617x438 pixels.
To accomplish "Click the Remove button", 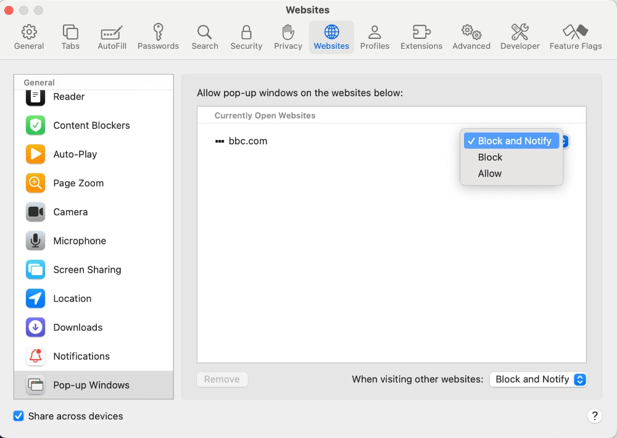I will click(222, 379).
